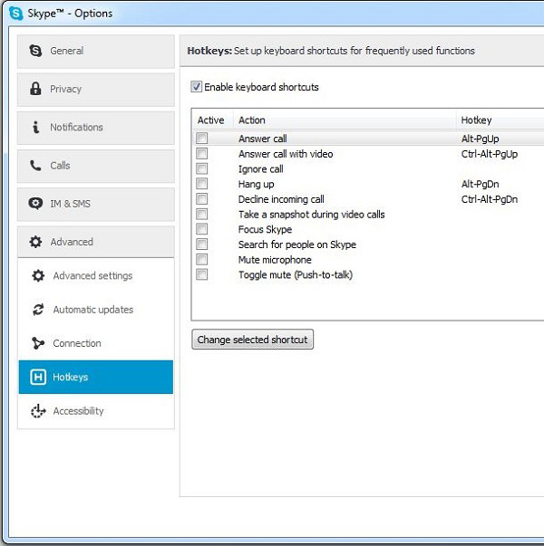Click the Advanced settings gear icon

click(38, 276)
